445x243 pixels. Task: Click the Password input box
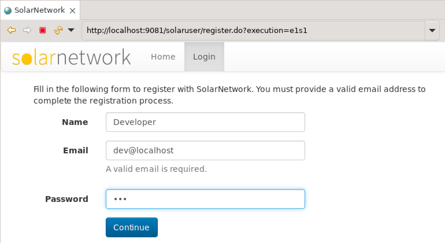pos(205,199)
